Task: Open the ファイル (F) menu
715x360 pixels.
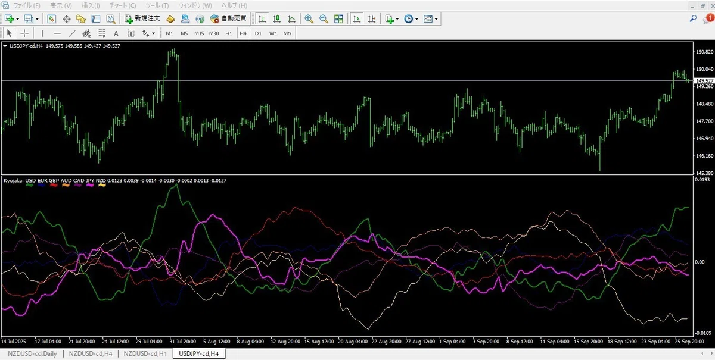Action: [x=26, y=5]
